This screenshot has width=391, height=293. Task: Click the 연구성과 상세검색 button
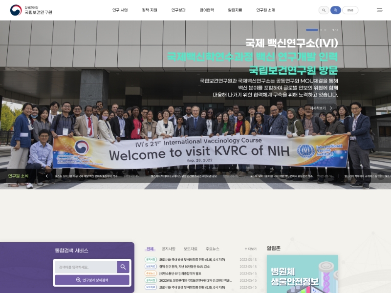tap(92, 280)
